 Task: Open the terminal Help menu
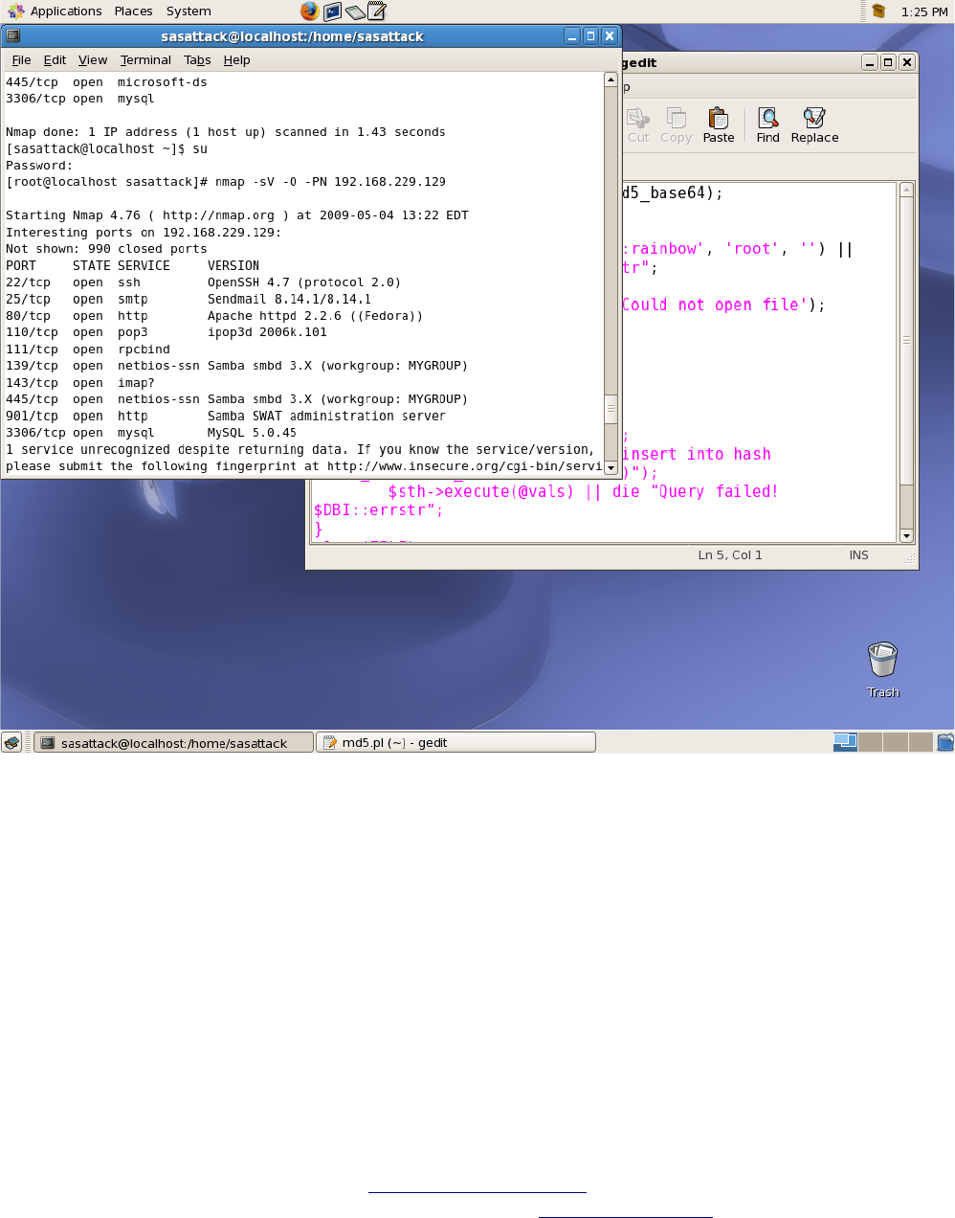click(236, 59)
